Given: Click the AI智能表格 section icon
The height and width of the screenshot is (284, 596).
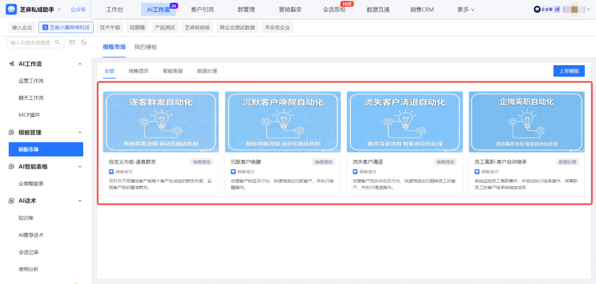Looking at the screenshot, I should click(x=12, y=166).
